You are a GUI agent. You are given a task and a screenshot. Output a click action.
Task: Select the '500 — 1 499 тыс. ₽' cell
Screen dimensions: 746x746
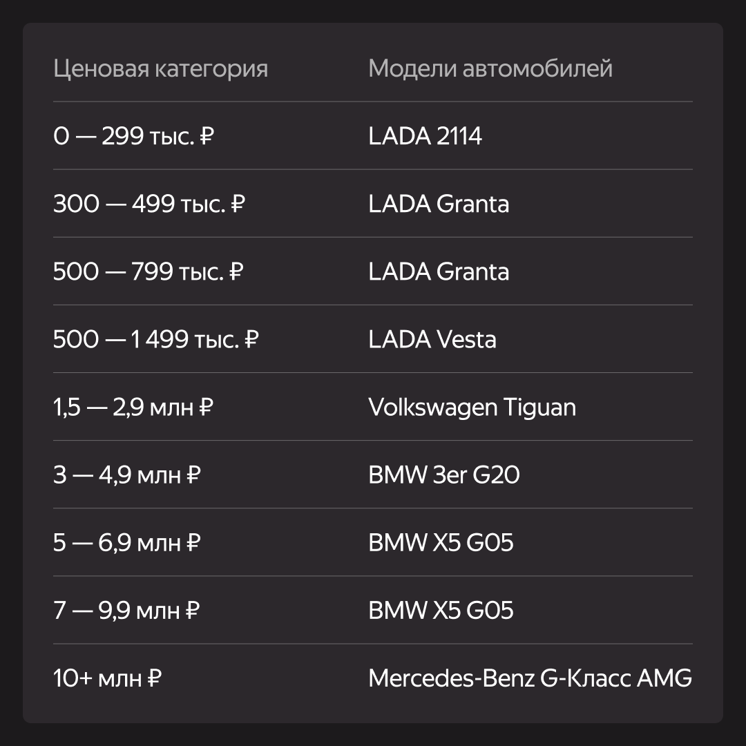pyautogui.click(x=155, y=339)
